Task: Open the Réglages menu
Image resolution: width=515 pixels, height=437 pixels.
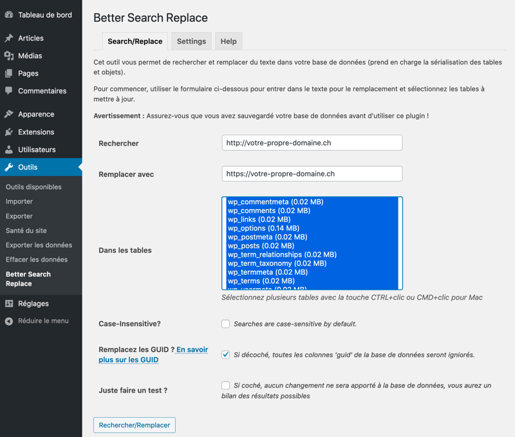Action: [41, 304]
